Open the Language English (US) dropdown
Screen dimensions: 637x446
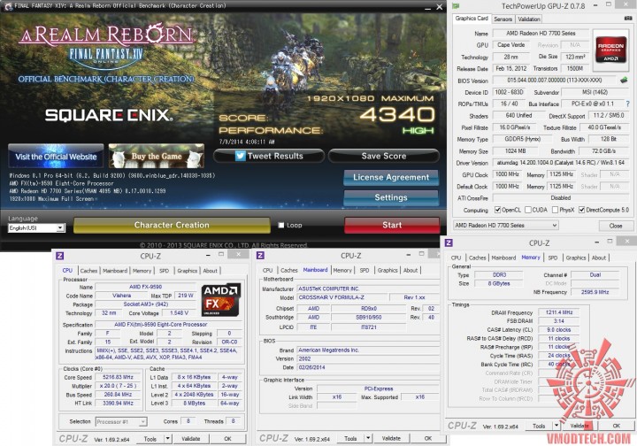pos(36,228)
